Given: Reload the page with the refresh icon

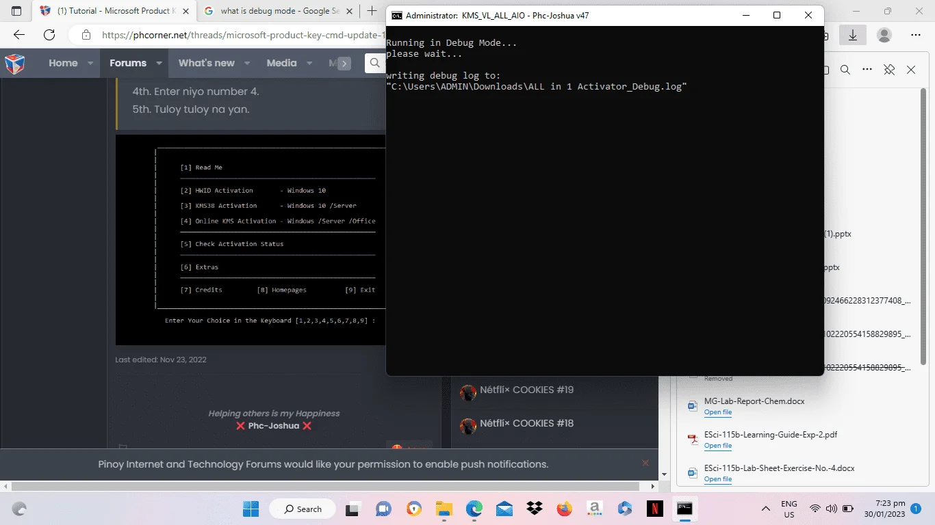Looking at the screenshot, I should point(49,35).
